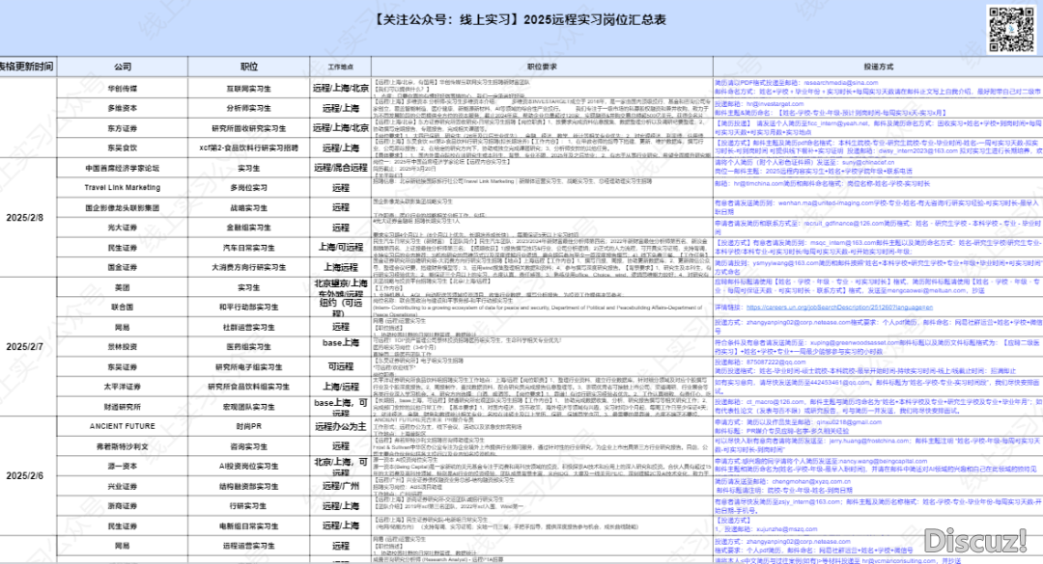
Task: Click company cell 财通研究所
Action: (x=123, y=407)
